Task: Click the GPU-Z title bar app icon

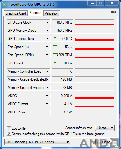Action: coord(5,5)
